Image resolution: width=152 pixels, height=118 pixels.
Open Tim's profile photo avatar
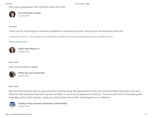12,14
